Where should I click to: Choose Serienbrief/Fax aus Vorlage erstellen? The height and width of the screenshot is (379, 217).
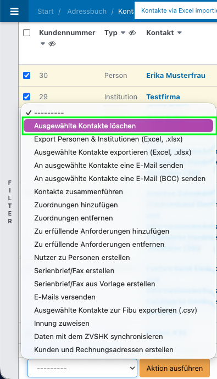(x=118, y=284)
